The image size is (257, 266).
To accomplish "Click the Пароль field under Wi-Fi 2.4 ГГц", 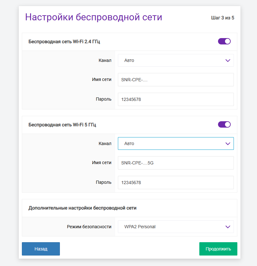I will tap(176, 99).
